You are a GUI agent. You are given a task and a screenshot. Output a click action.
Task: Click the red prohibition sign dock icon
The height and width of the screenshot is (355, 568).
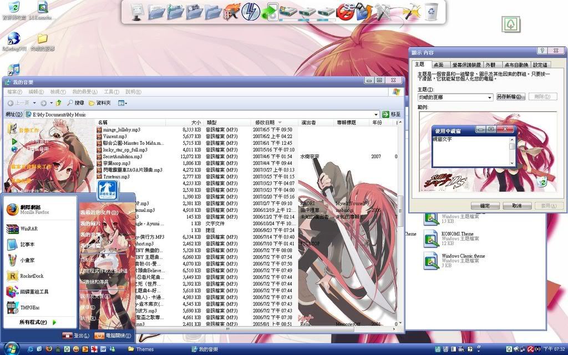pos(344,12)
